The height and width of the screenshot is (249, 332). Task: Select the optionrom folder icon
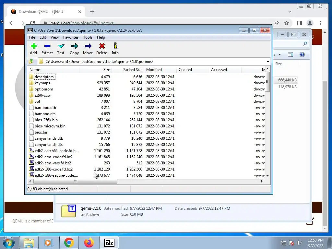(31, 89)
